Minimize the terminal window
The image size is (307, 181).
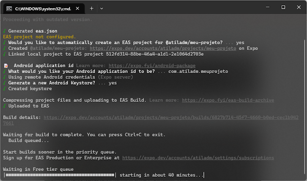pos(268,7)
